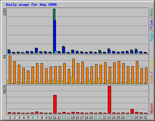The height and width of the screenshot is (121, 155).
Task: Click the day label 22 on the x-axis
Action: [104, 118]
